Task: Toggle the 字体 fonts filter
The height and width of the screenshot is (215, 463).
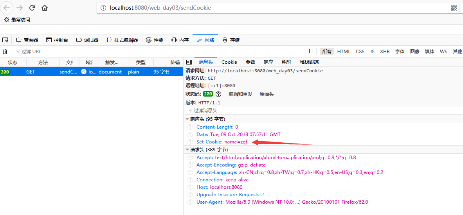Action: pos(400,51)
